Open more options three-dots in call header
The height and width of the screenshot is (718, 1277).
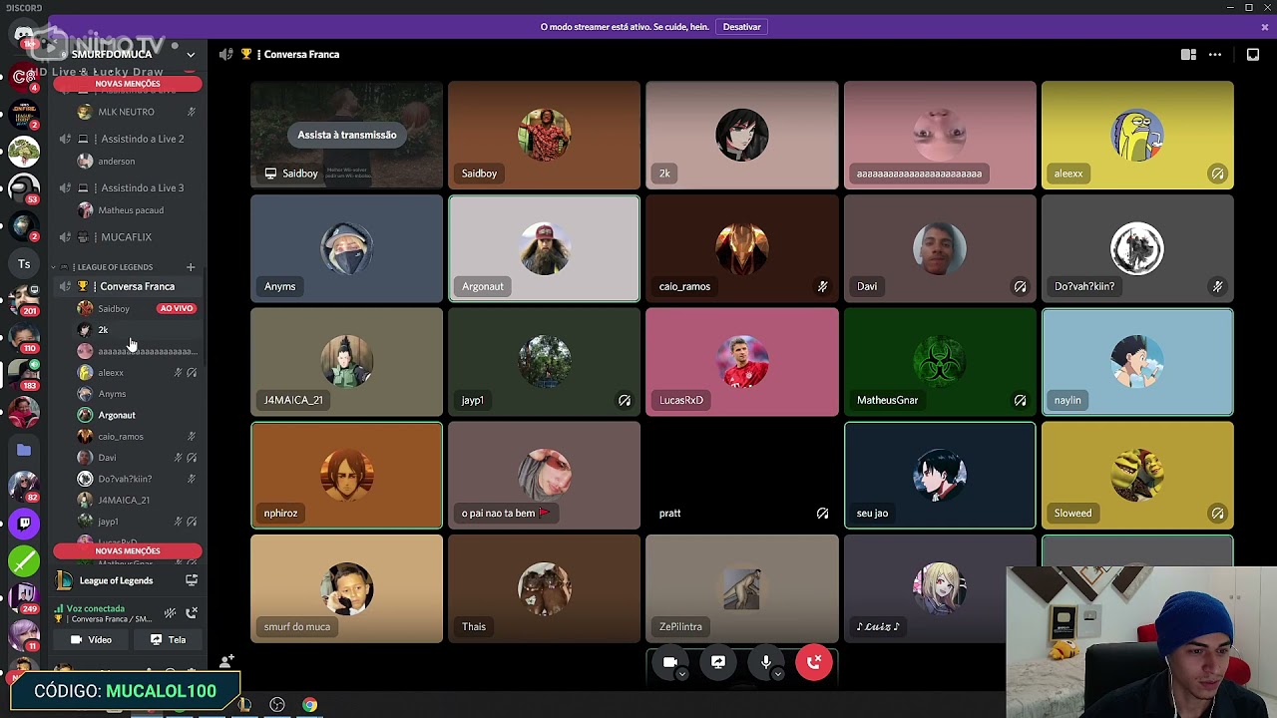tap(1215, 55)
